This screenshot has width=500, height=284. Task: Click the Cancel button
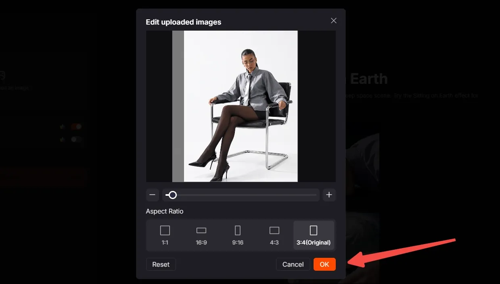[x=293, y=264]
